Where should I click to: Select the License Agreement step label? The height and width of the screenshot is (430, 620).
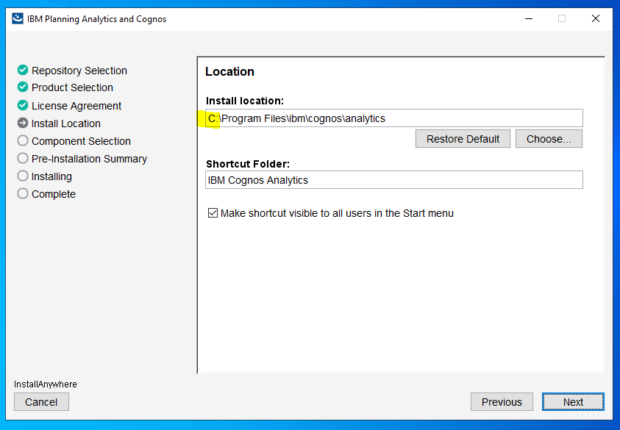point(76,106)
